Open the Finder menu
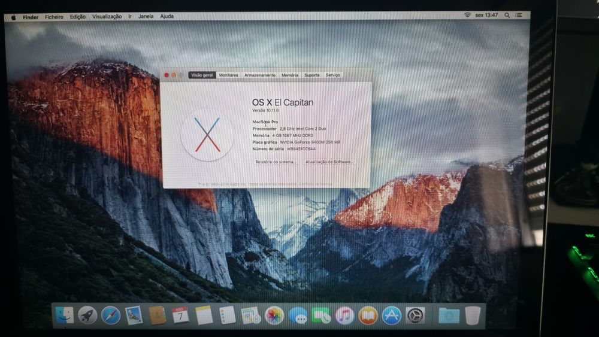The width and height of the screenshot is (599, 337). (31, 17)
